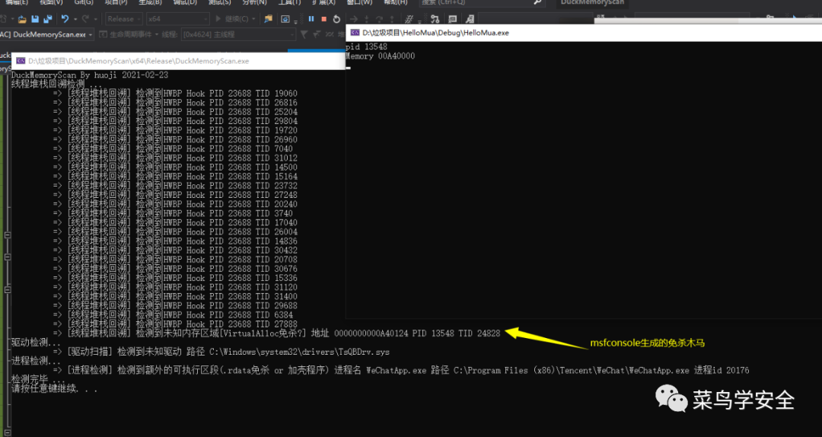The width and height of the screenshot is (822, 437).
Task: Open the redo history dropdown arrow
Action: 94,19
